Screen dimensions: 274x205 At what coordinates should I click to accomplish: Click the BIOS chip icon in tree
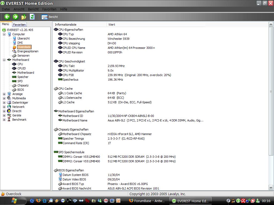tap(14, 90)
